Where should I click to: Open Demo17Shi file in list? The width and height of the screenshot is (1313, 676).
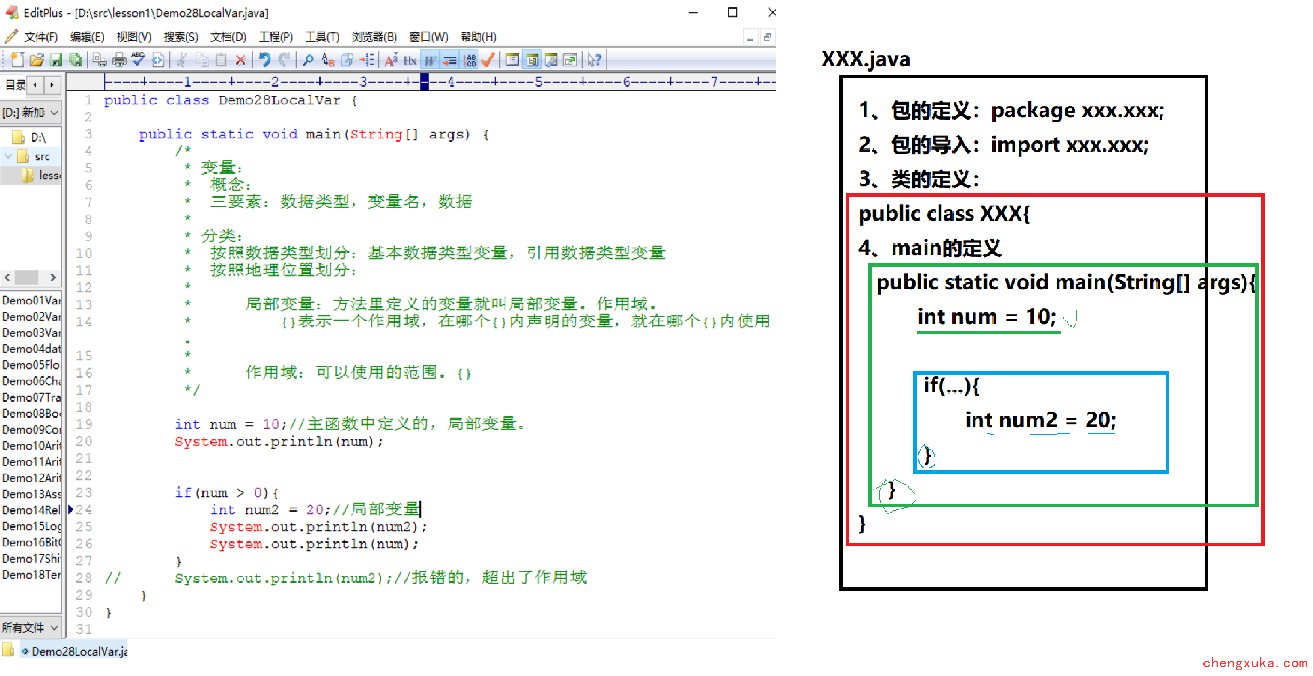click(x=31, y=559)
